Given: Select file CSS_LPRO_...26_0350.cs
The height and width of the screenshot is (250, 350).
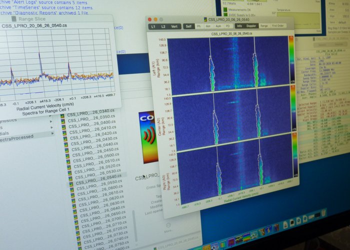Looking at the screenshot, I should (x=91, y=118).
